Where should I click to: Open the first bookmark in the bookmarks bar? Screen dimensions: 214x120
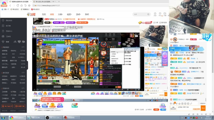click(x=5, y=9)
